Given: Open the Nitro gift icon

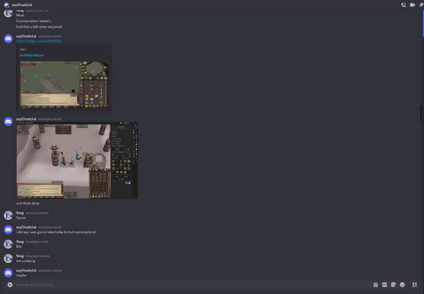Looking at the screenshot, I should pyautogui.click(x=376, y=285).
